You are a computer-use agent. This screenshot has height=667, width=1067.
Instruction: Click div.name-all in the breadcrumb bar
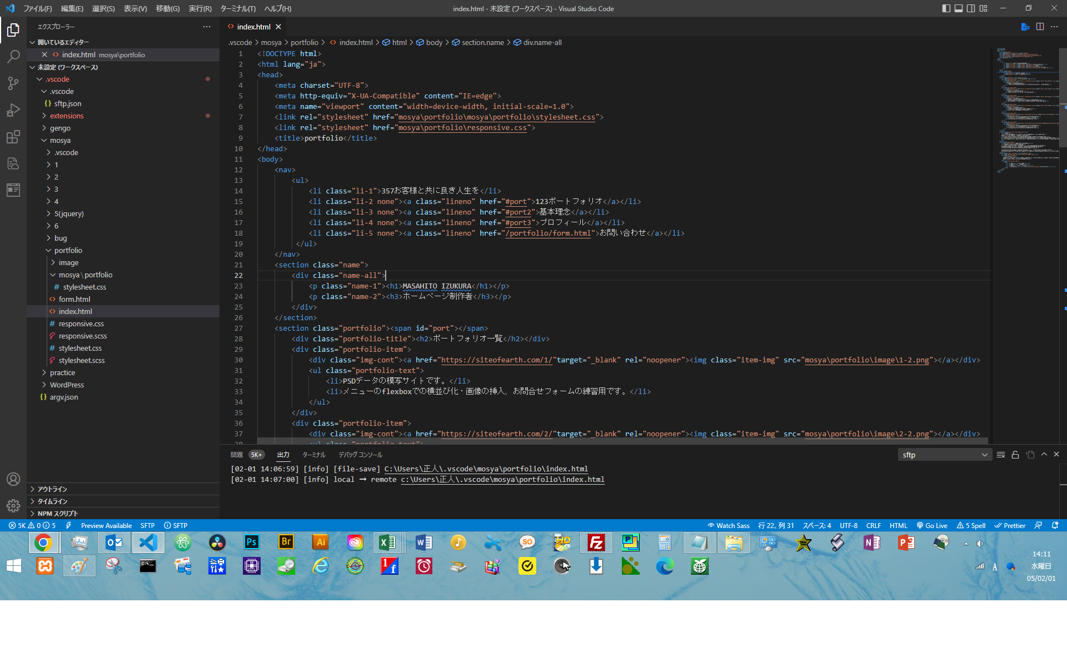click(x=541, y=42)
